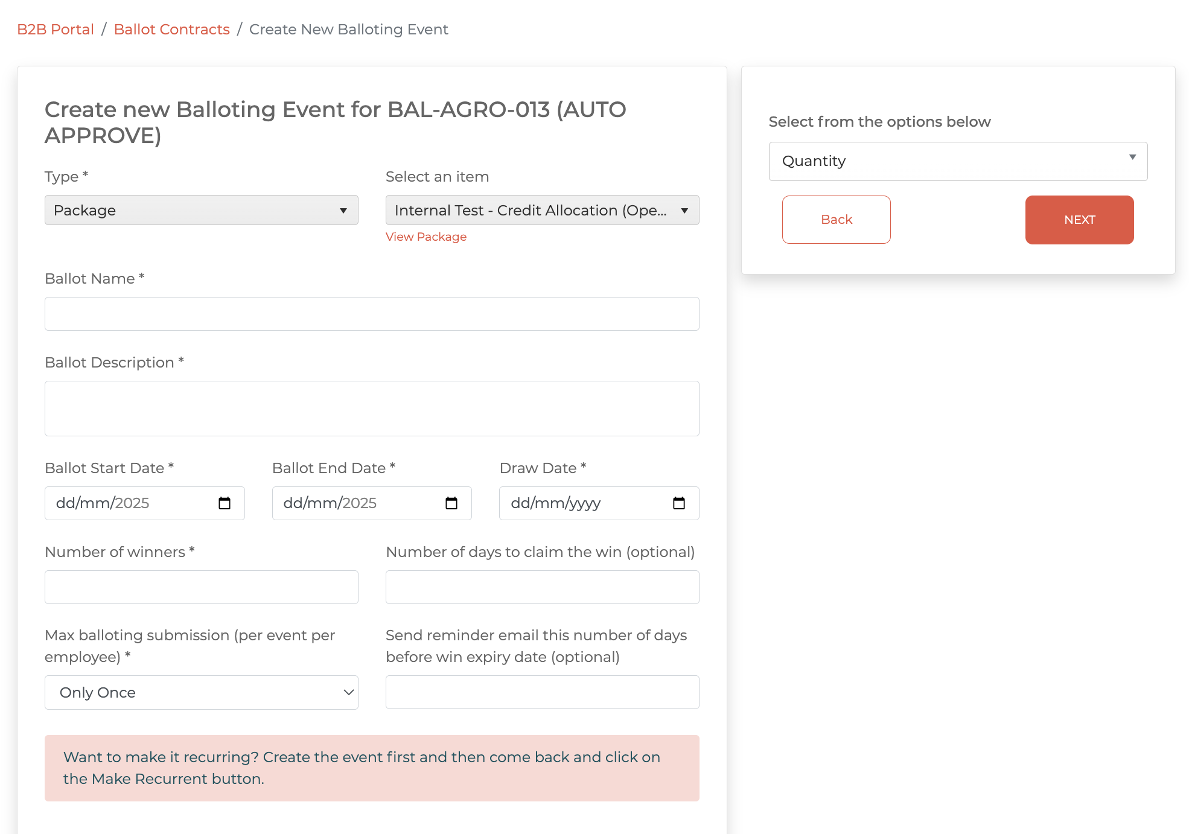Open calendar picker for Ballot Start Date
Image resolution: width=1189 pixels, height=834 pixels.
click(225, 503)
